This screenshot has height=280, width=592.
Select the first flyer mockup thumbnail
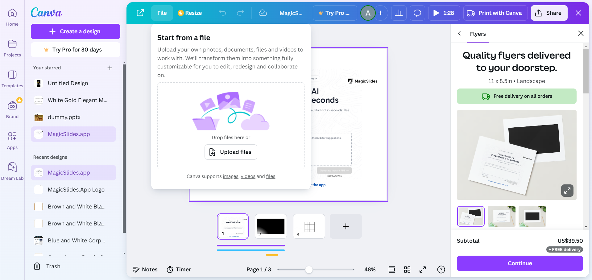pyautogui.click(x=471, y=216)
